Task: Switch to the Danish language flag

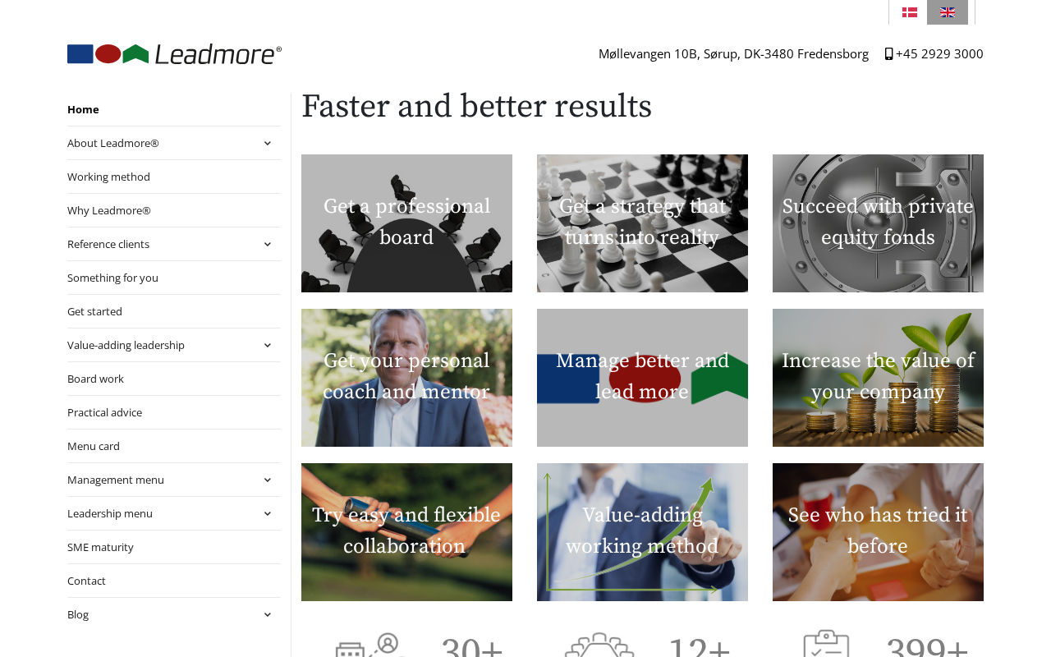Action: 909,12
